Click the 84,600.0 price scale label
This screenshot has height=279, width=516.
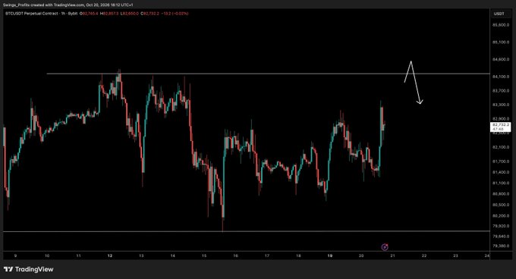coord(501,59)
